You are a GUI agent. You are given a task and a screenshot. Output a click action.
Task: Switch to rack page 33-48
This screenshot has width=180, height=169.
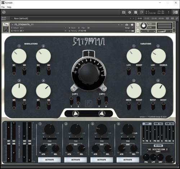coord(154,18)
